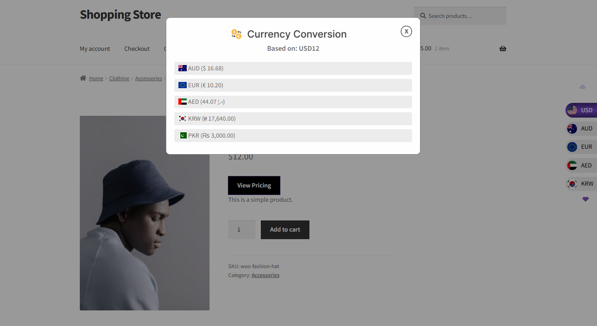Click the South Korea flag in popup
Viewport: 597px width, 326px height.
click(182, 118)
